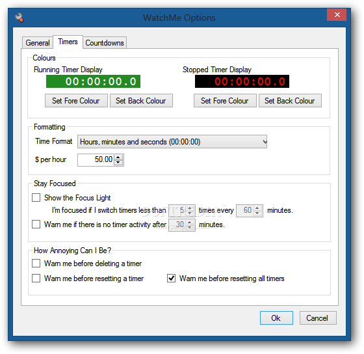
Task: Set Back Colour for Running Timer Display
Action: coord(141,101)
